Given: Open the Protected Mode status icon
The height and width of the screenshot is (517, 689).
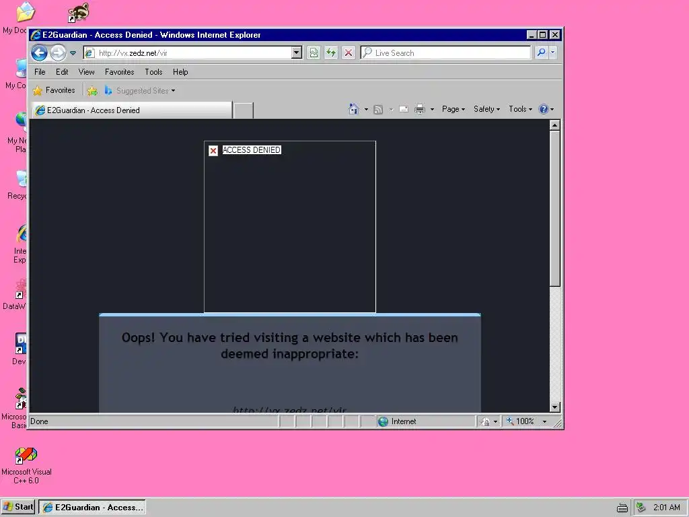Looking at the screenshot, I should [485, 421].
